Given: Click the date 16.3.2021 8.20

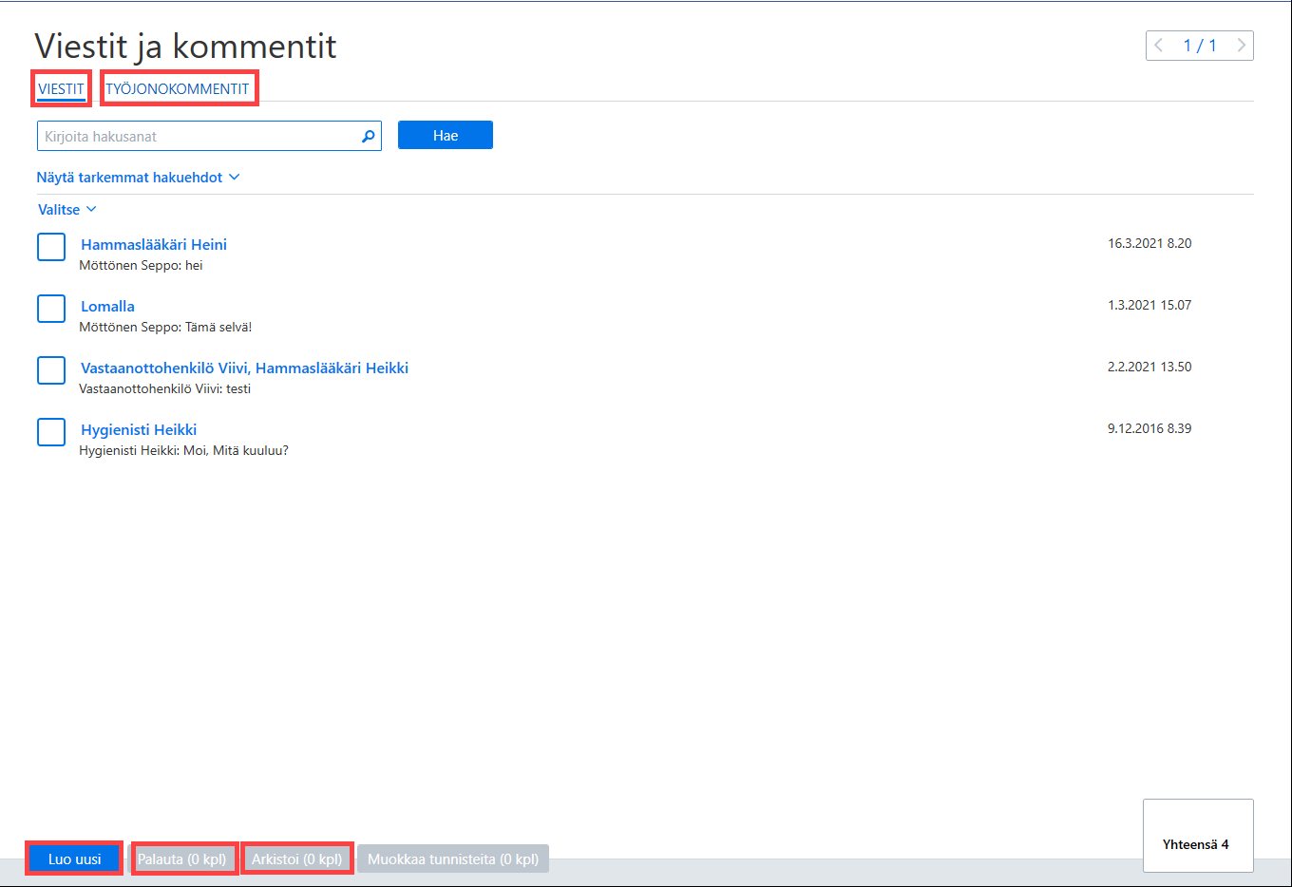Looking at the screenshot, I should click(1149, 243).
